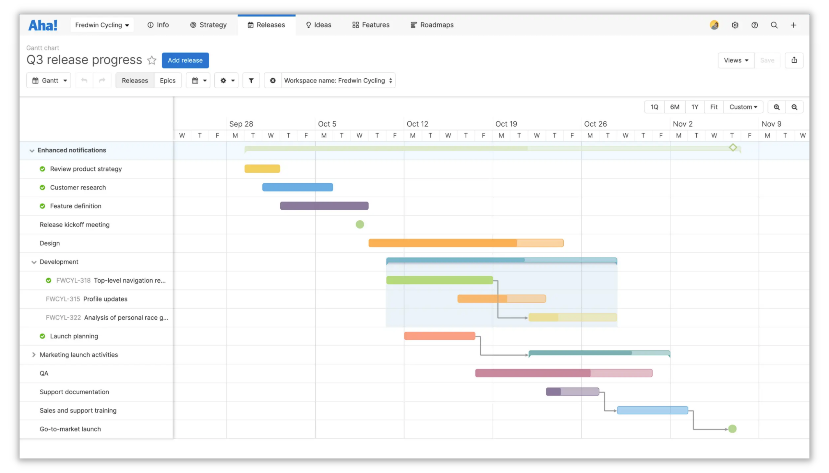Image resolution: width=829 pixels, height=473 pixels.
Task: Open account settings gear icon
Action: (x=735, y=25)
